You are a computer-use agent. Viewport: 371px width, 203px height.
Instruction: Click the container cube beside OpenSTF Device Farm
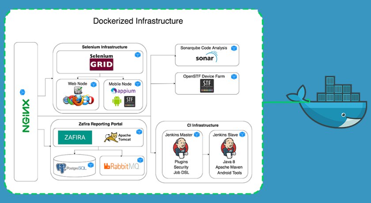coord(234,77)
